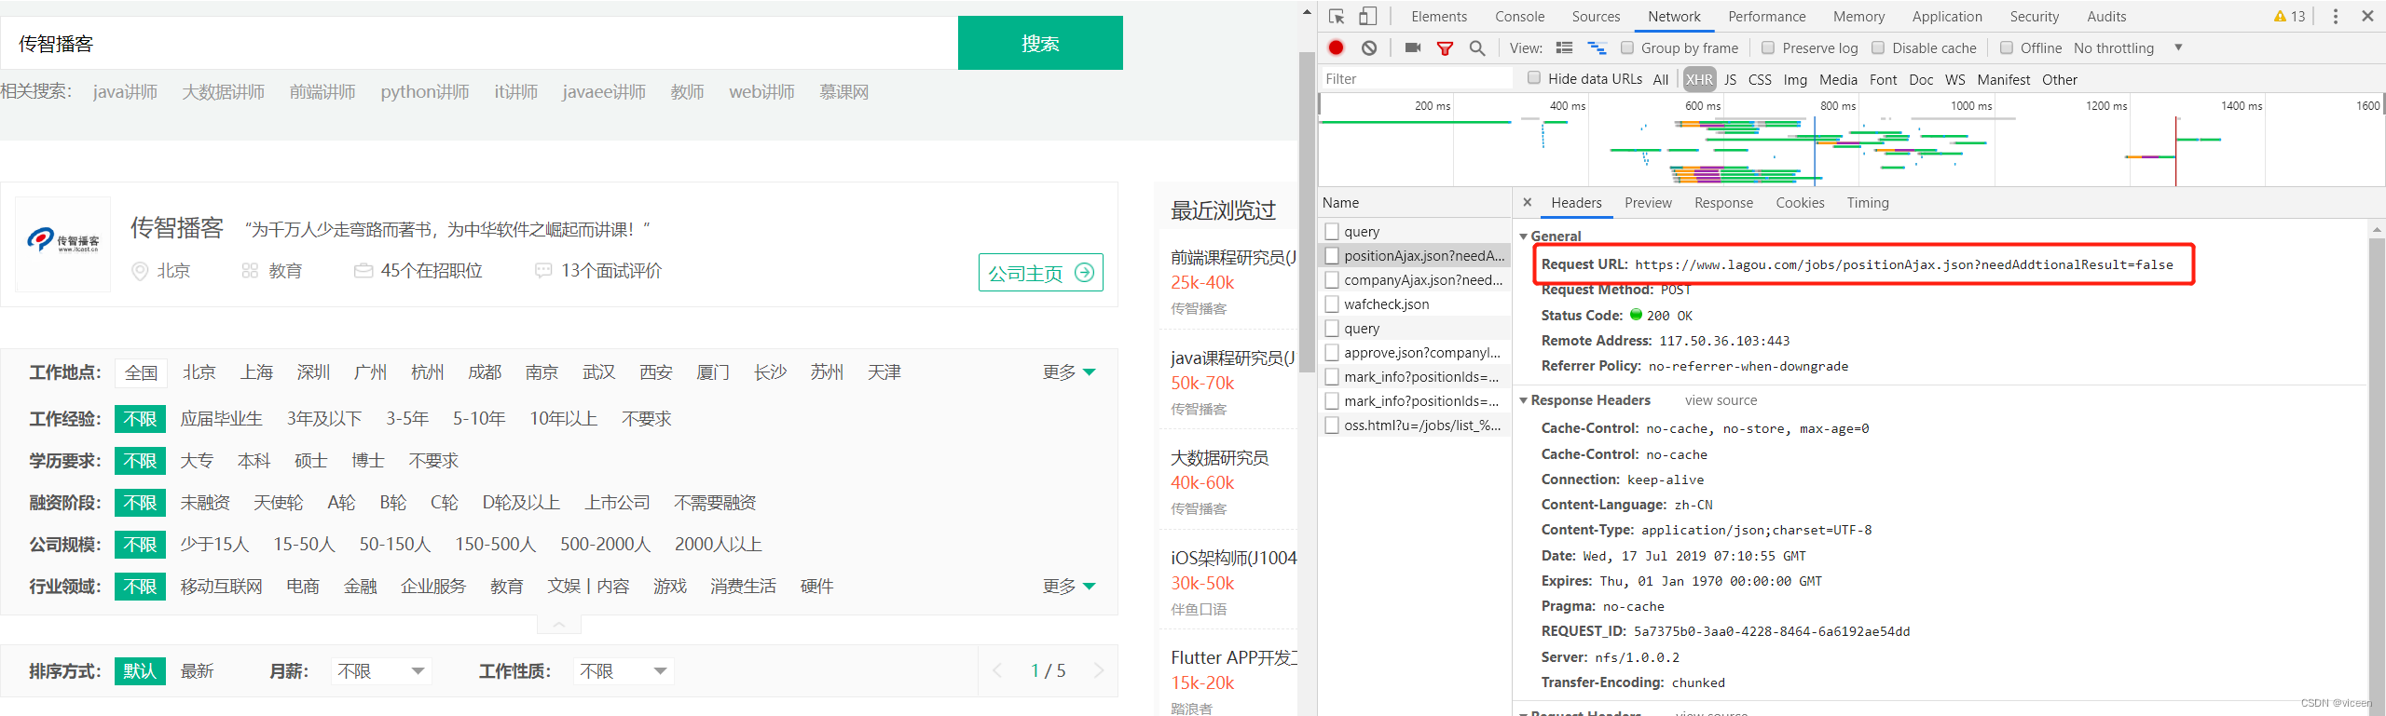Click the location pin icon beside 北京
This screenshot has height=716, width=2386.
point(140,271)
